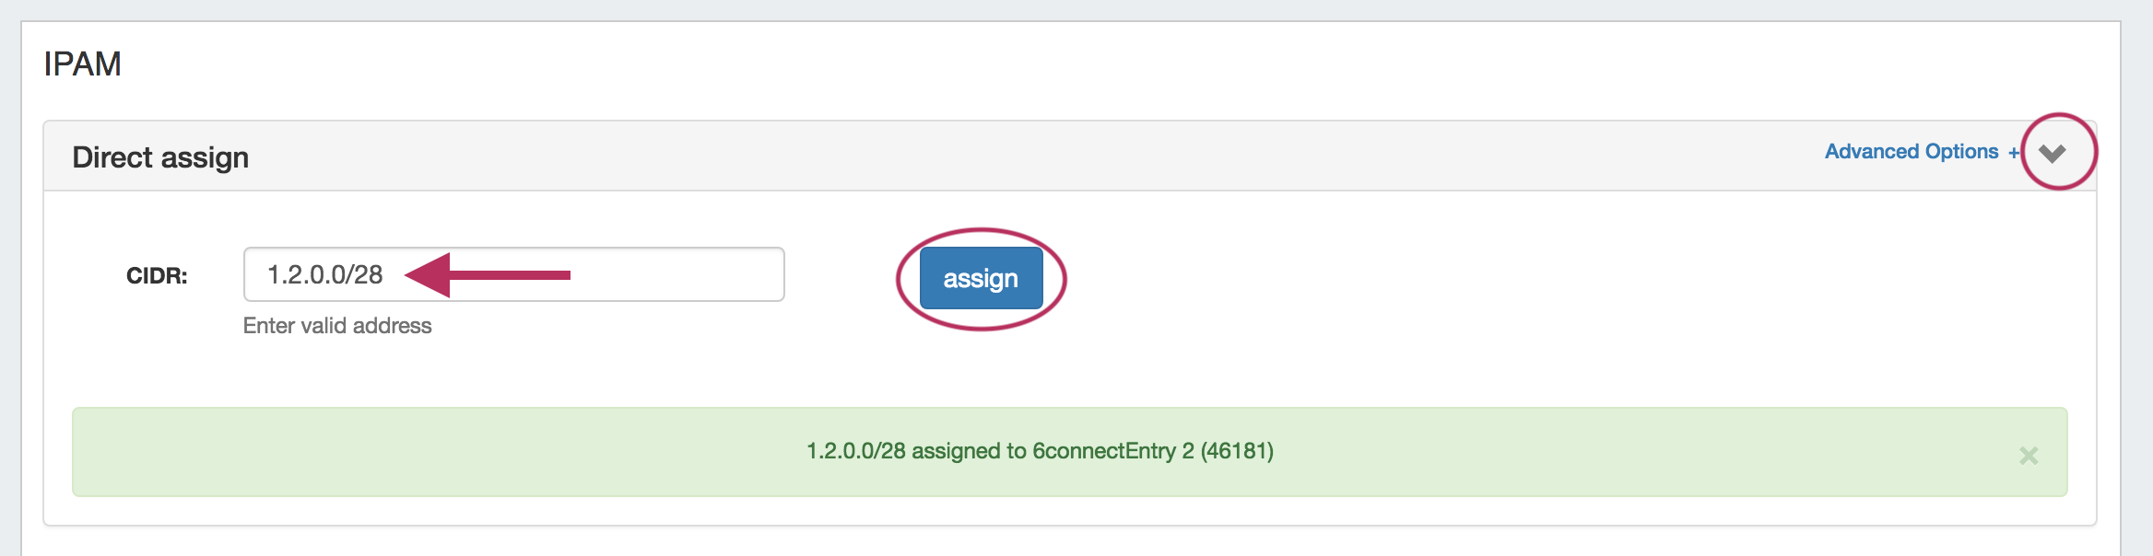Click the plus sign beside Advanced Options
This screenshot has width=2153, height=556.
[2014, 153]
